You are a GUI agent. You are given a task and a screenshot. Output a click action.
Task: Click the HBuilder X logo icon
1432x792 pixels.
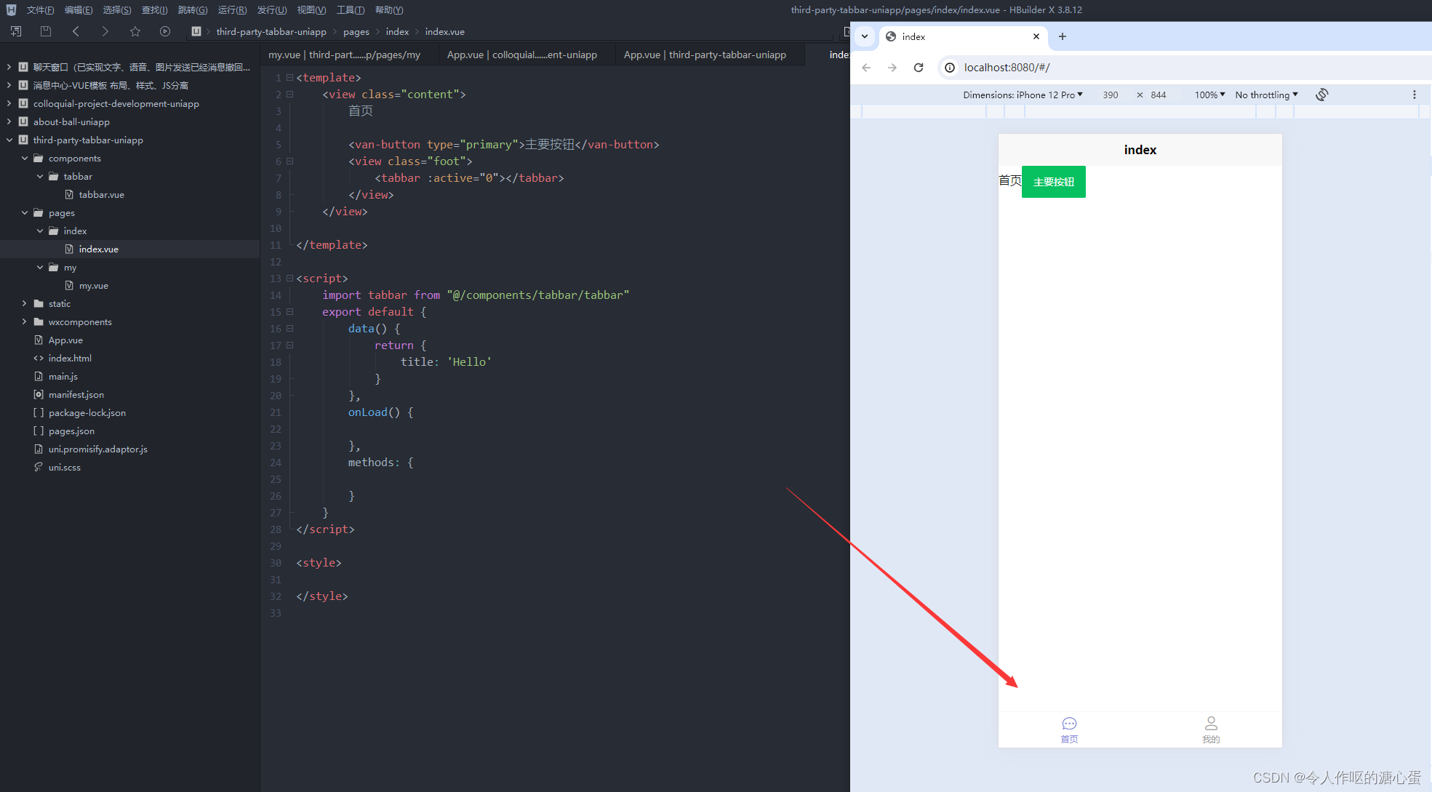pyautogui.click(x=11, y=9)
